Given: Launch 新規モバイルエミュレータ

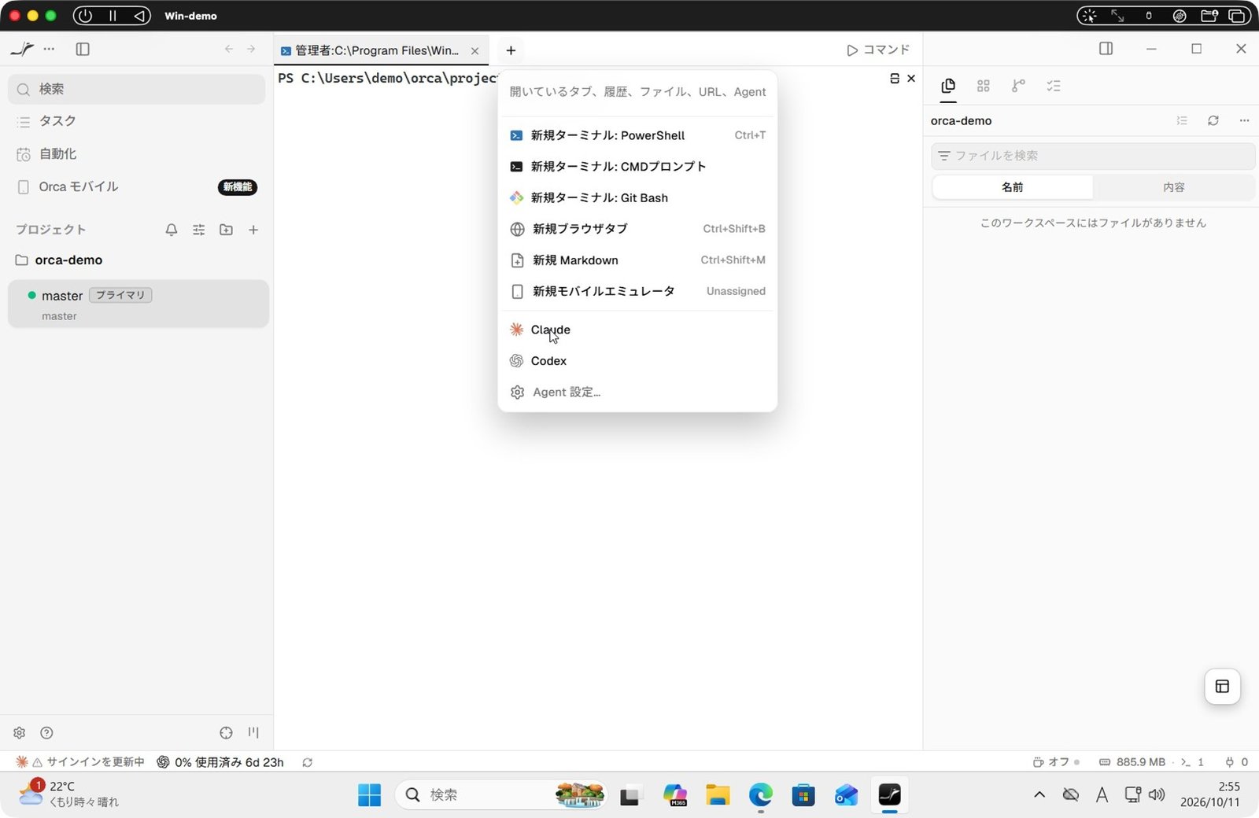Looking at the screenshot, I should point(637,291).
